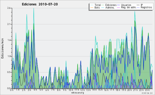Click the '16 h' X-axis label

pyautogui.click(x=106, y=90)
